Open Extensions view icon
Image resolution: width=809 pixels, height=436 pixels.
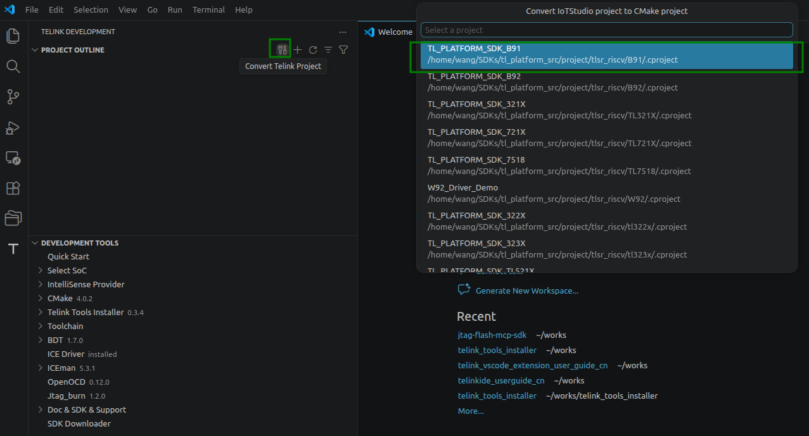13,188
